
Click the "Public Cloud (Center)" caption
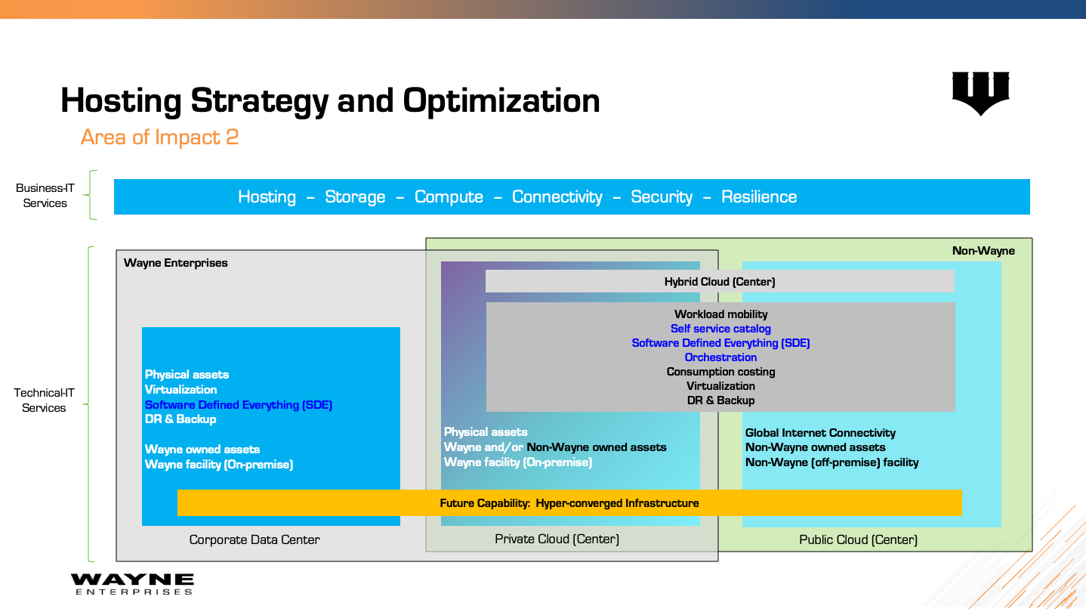click(x=858, y=539)
